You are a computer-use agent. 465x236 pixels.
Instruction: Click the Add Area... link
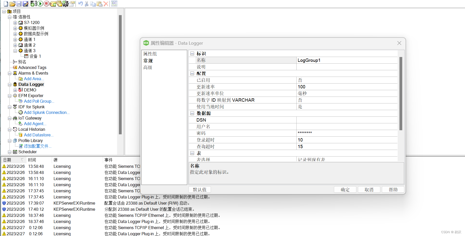pyautogui.click(x=34, y=79)
